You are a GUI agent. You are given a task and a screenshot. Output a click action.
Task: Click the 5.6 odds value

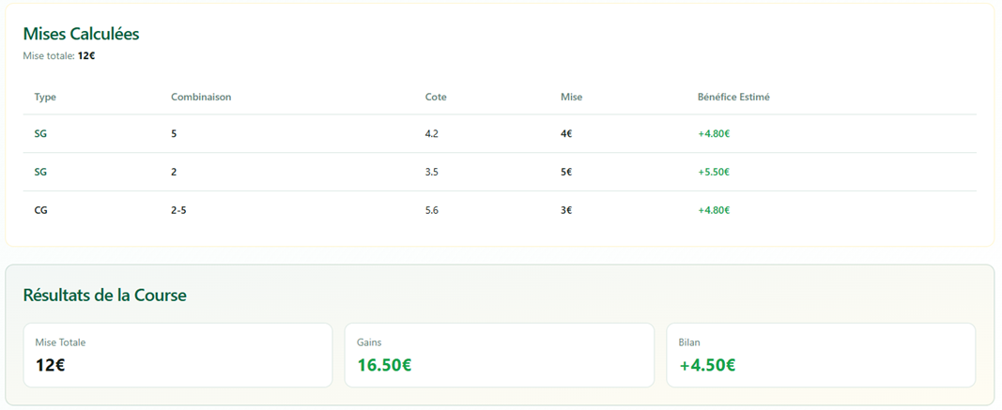pos(432,210)
